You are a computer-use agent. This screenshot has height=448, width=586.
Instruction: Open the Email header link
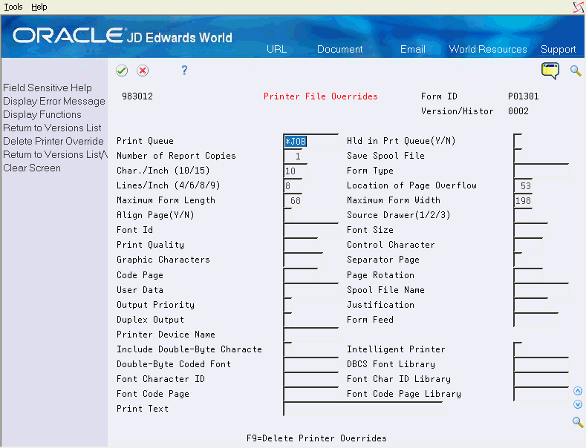413,49
